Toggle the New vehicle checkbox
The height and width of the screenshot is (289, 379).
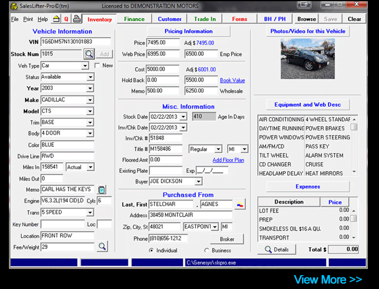click(x=97, y=66)
